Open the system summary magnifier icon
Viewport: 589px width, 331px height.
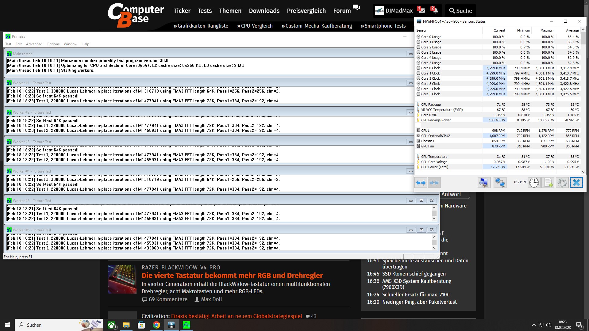point(484,183)
